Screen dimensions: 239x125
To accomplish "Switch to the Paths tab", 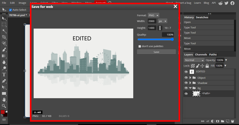I will click(x=213, y=55).
